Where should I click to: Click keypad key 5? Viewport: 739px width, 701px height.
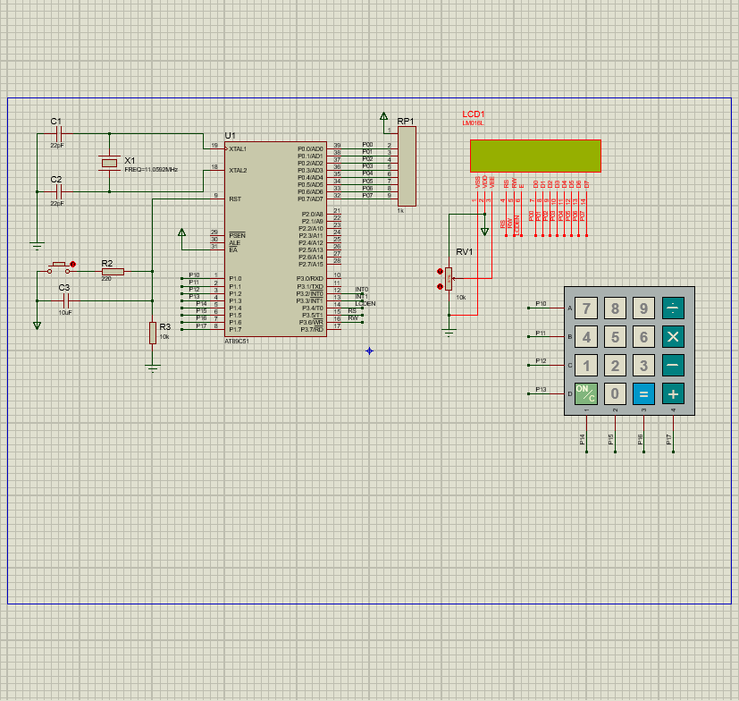tap(615, 337)
